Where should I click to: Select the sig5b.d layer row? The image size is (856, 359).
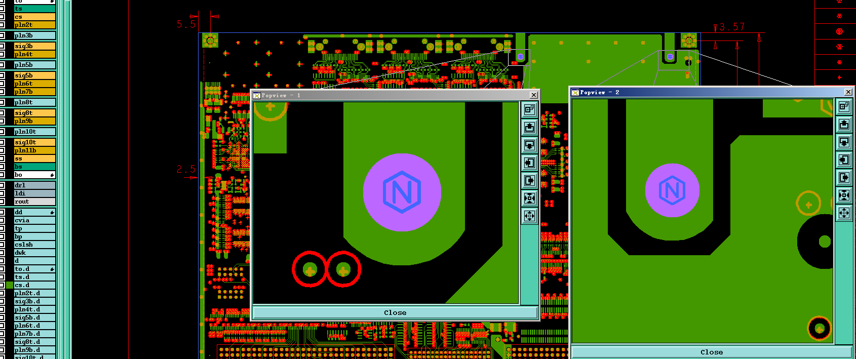click(x=34, y=317)
